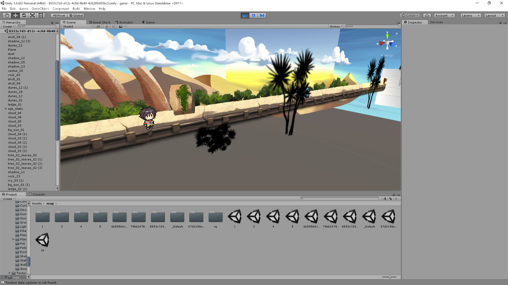Click the effects visibility icon in Scene toolbar

click(x=121, y=26)
